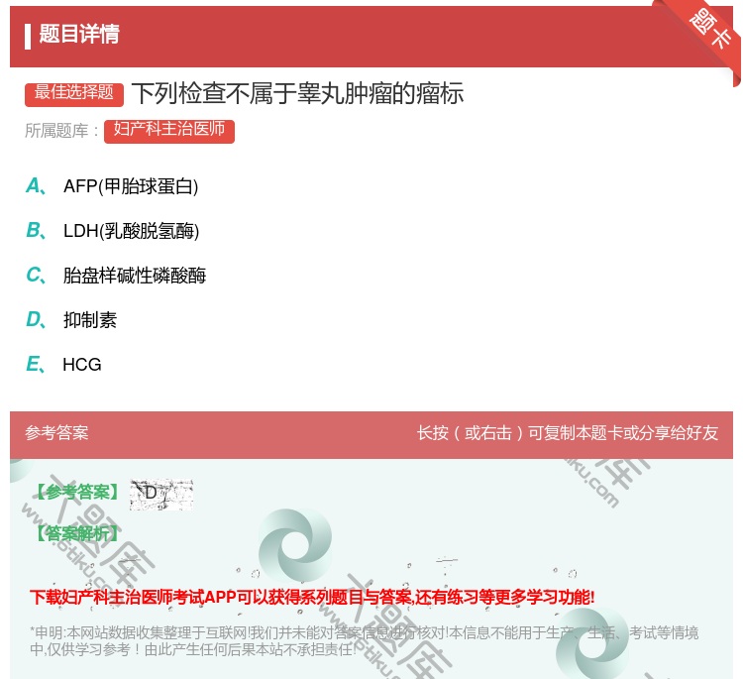The height and width of the screenshot is (679, 743).
Task: Select option B LDH(乳酸脱氢酶)
Action: click(112, 231)
